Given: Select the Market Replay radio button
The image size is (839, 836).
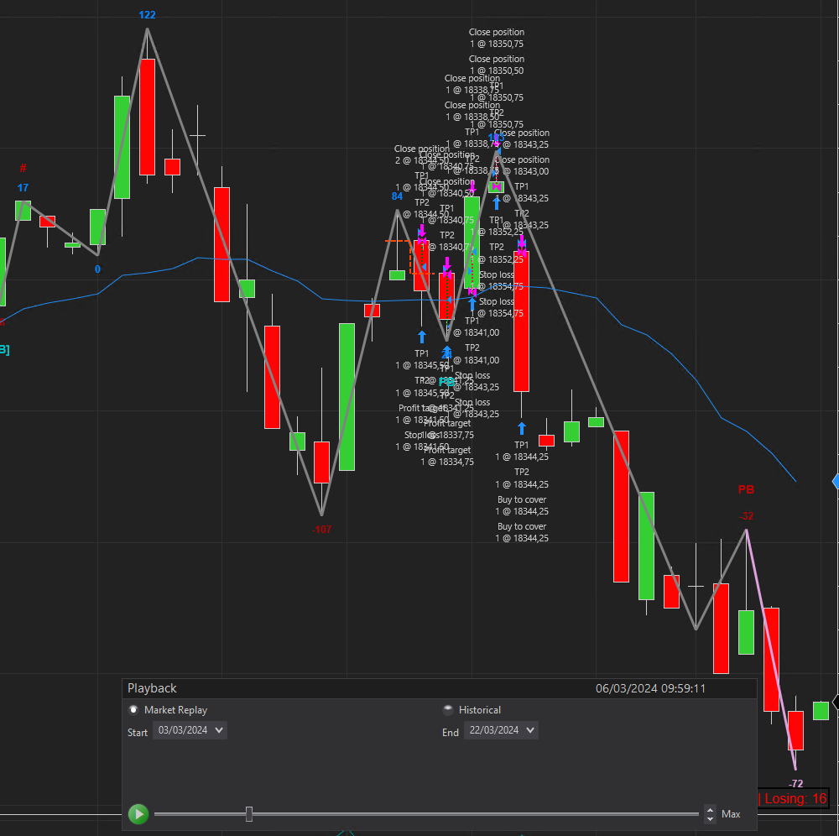Looking at the screenshot, I should (133, 710).
